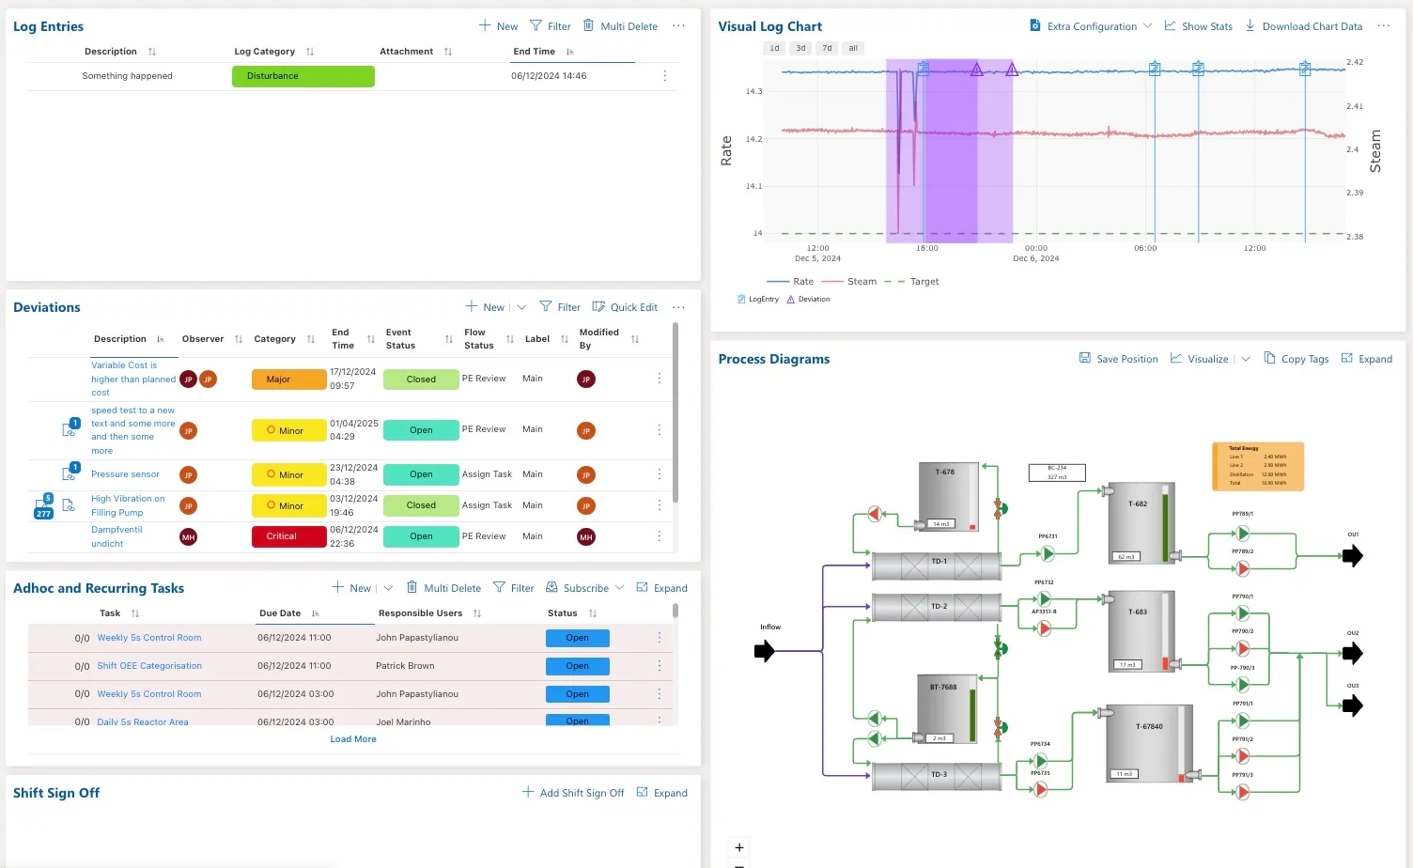Click the orange Major category badge

tap(289, 380)
